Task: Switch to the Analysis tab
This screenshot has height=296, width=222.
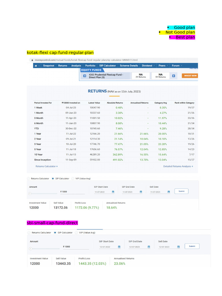Action: [76, 66]
